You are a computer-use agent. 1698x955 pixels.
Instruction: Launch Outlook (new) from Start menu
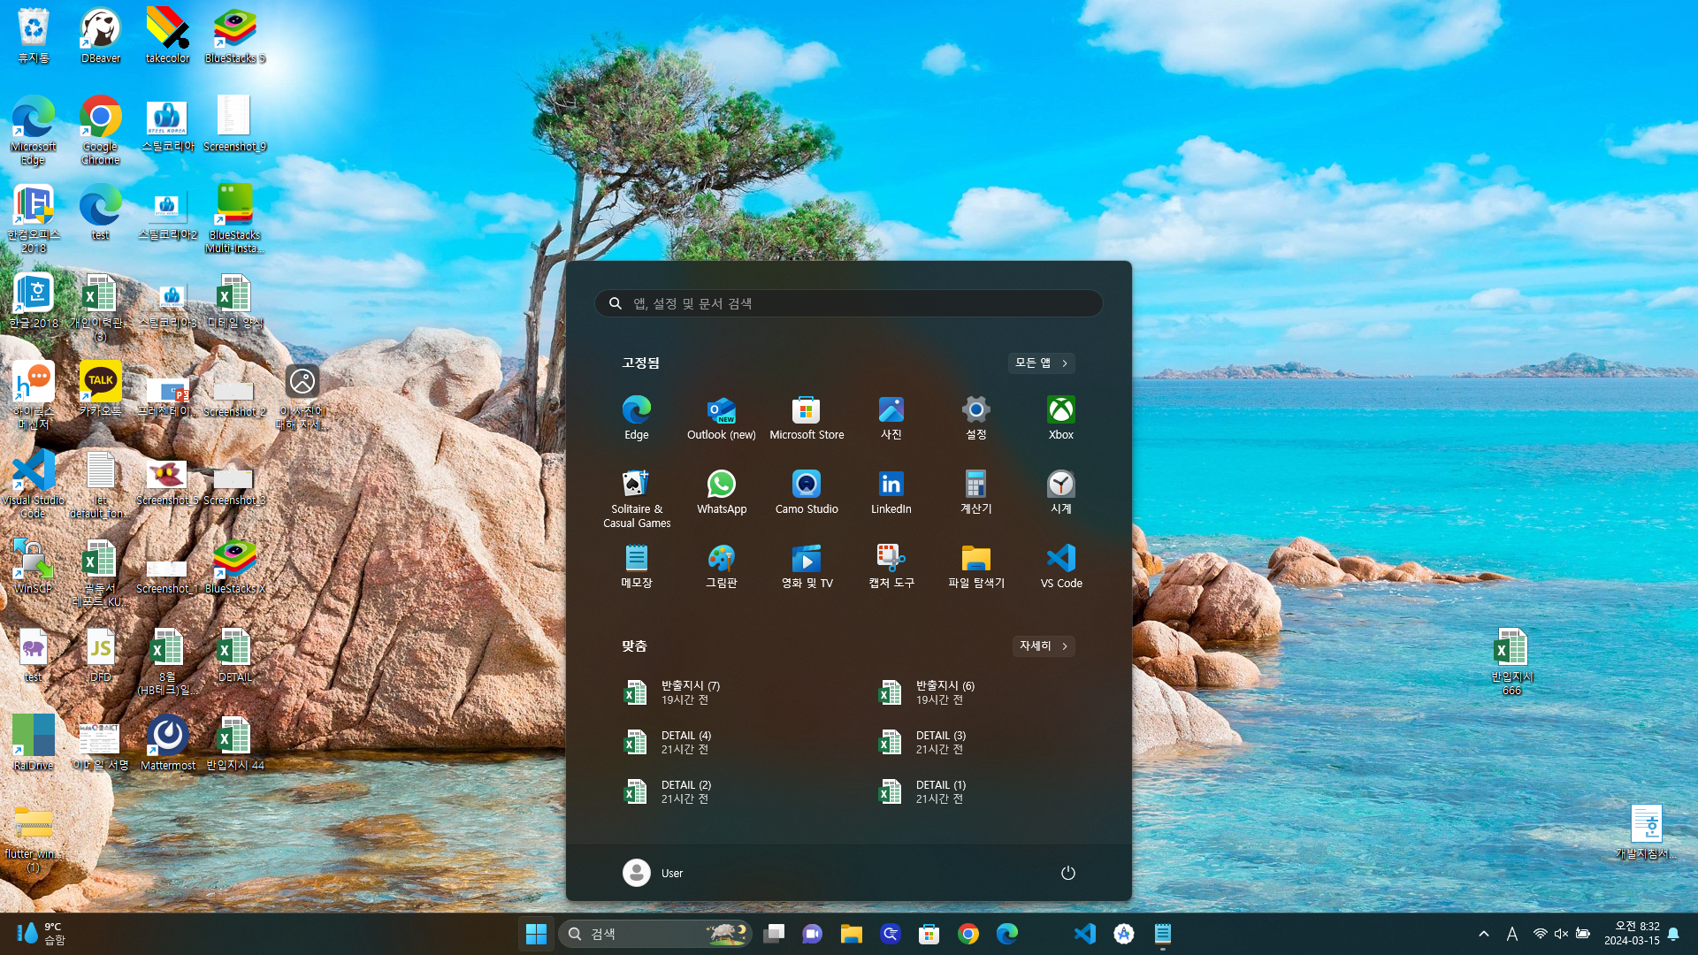[722, 417]
